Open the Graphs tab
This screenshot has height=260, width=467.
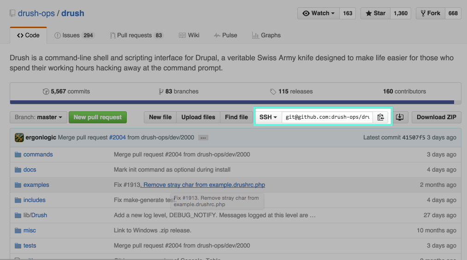266,35
